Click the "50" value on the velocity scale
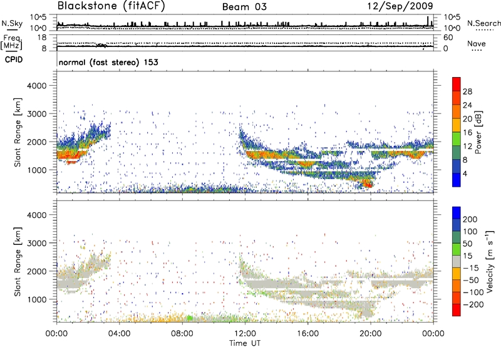The width and height of the screenshot is (501, 347). (467, 244)
